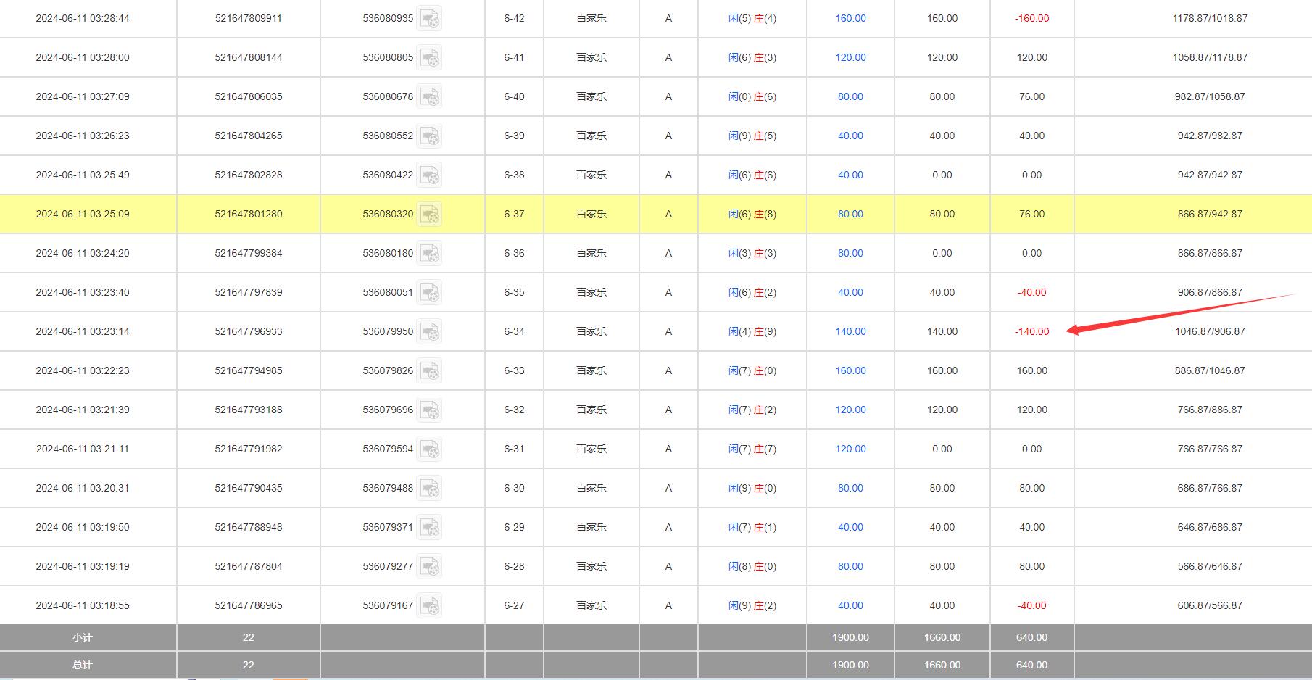Click the -140.00 loss value
Image resolution: width=1312 pixels, height=680 pixels.
1031,331
